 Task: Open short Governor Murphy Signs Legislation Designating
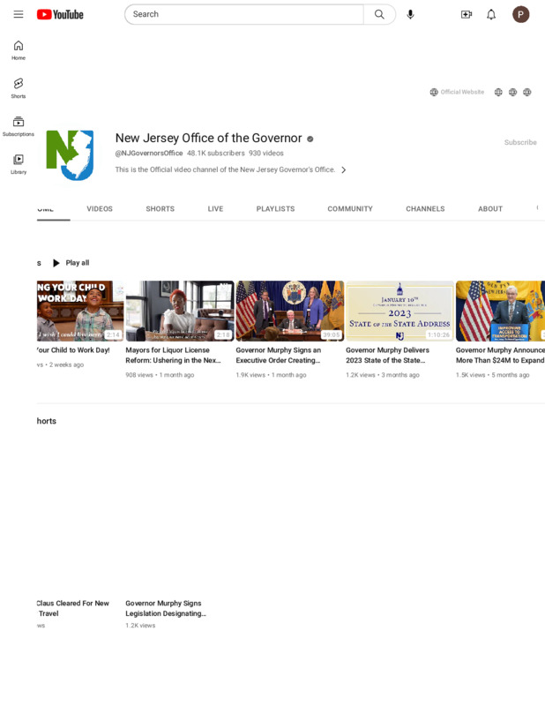(x=166, y=608)
